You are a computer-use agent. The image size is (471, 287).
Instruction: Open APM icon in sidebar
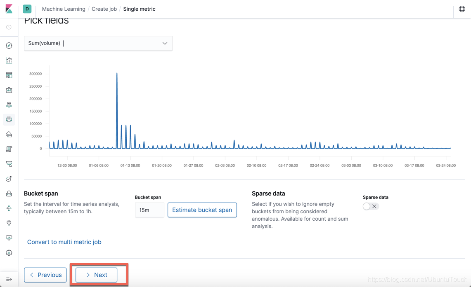click(x=9, y=164)
